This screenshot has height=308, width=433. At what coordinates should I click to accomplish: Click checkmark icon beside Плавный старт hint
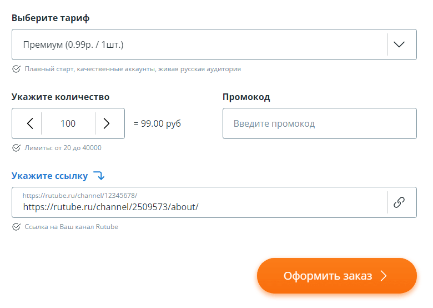[16, 69]
